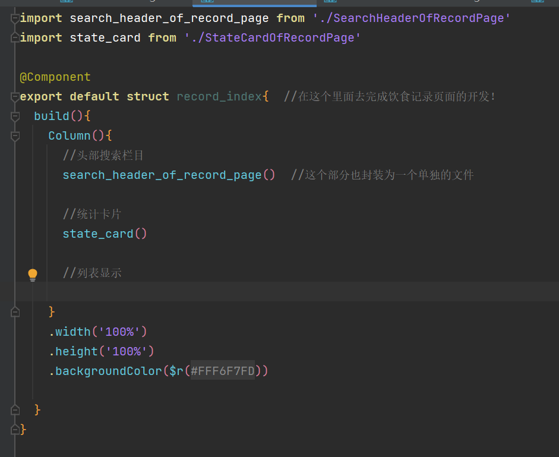
Task: Click the .backgroundColor method name
Action: 106,371
